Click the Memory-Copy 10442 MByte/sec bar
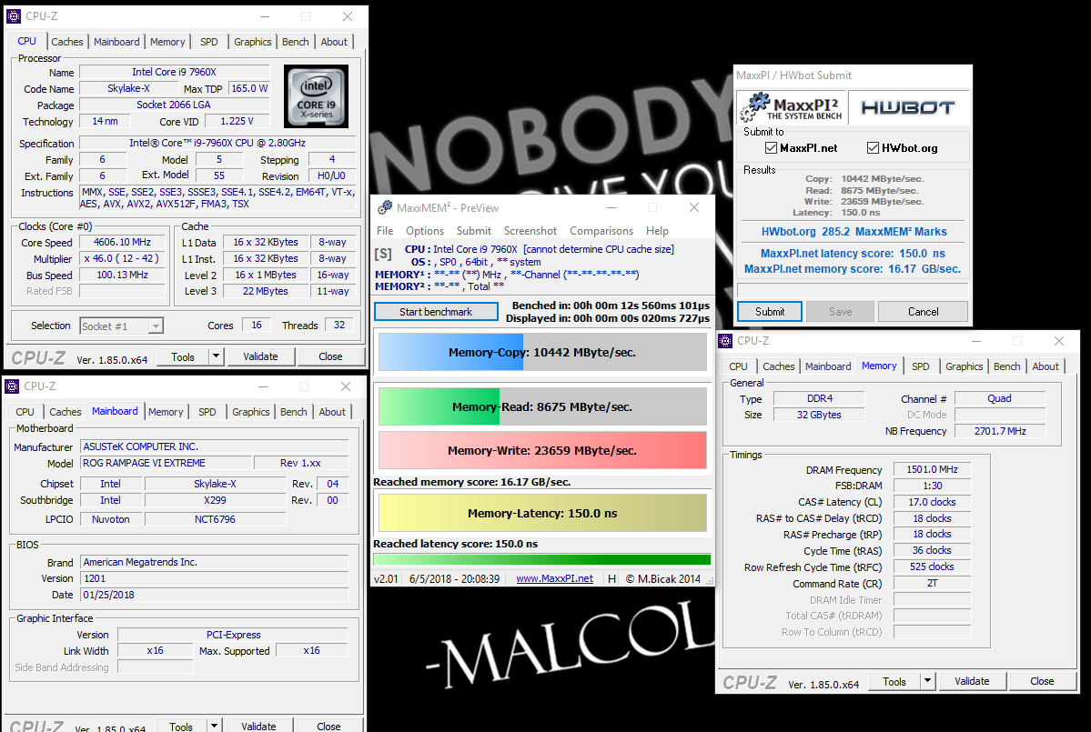Image resolution: width=1091 pixels, height=732 pixels. 542,353
